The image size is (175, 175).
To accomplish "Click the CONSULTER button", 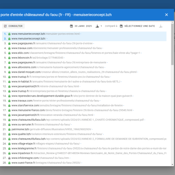I will point(13,26).
